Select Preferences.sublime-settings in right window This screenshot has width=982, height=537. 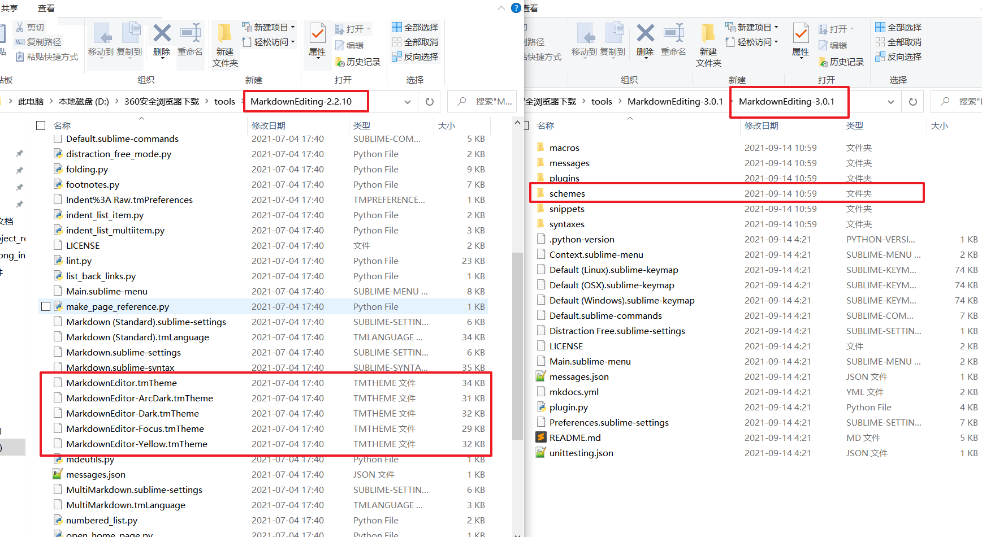(x=609, y=422)
